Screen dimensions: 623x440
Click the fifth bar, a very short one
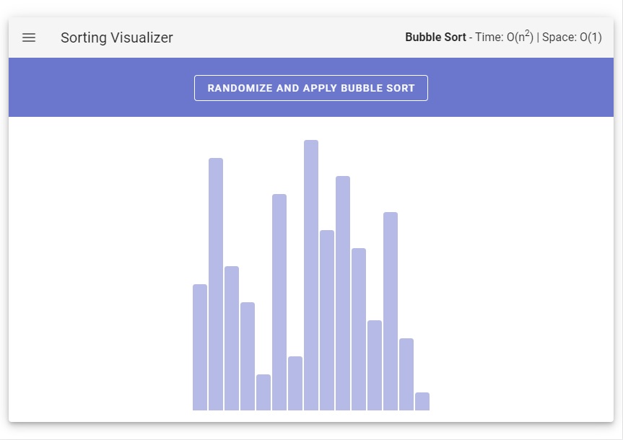tap(263, 392)
